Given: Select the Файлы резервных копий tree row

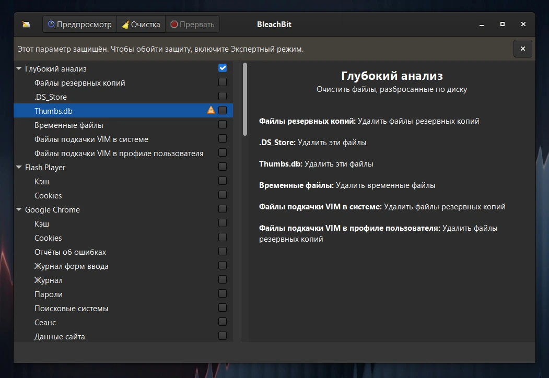Looking at the screenshot, I should 123,82.
